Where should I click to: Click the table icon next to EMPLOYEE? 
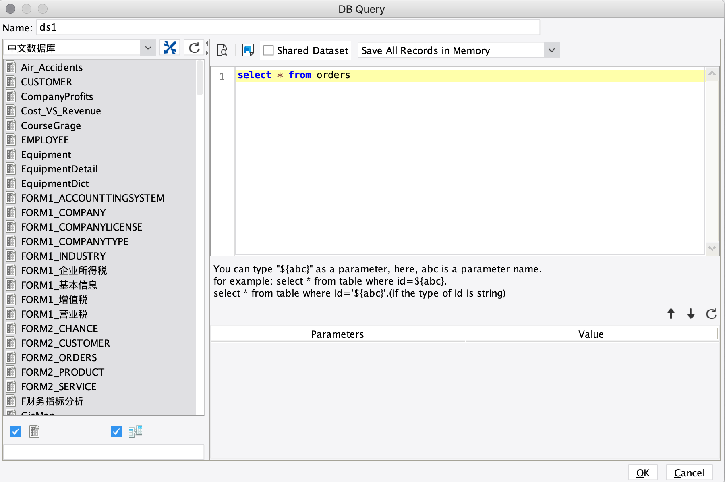point(11,140)
